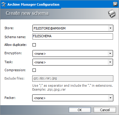Expand the Encryption dropdown list
Image resolution: width=119 pixels, height=115 pixels.
tap(110, 54)
